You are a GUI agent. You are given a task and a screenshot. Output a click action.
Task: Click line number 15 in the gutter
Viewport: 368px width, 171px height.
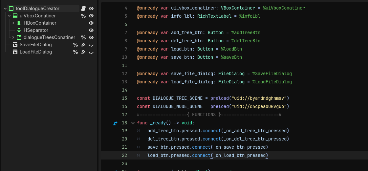124,98
